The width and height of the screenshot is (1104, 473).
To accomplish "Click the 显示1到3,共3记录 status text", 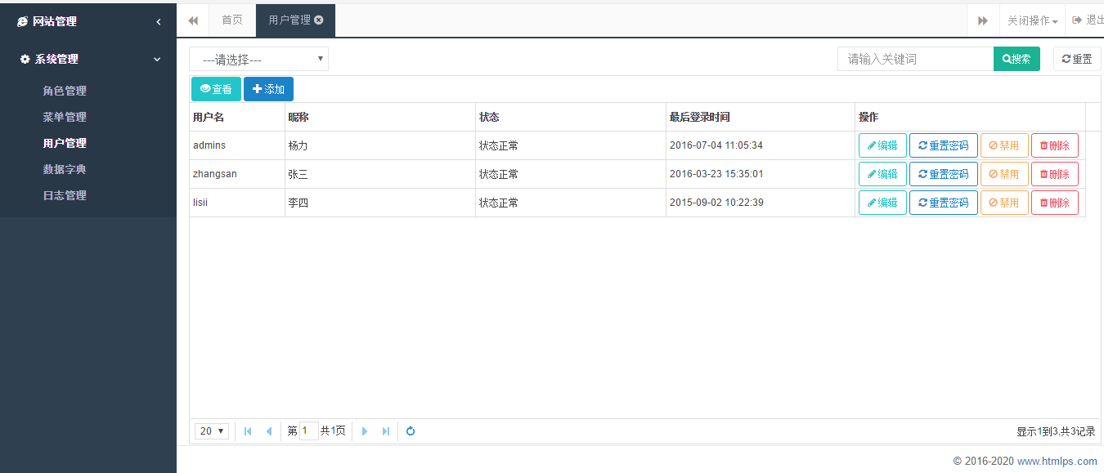I will (x=1056, y=431).
